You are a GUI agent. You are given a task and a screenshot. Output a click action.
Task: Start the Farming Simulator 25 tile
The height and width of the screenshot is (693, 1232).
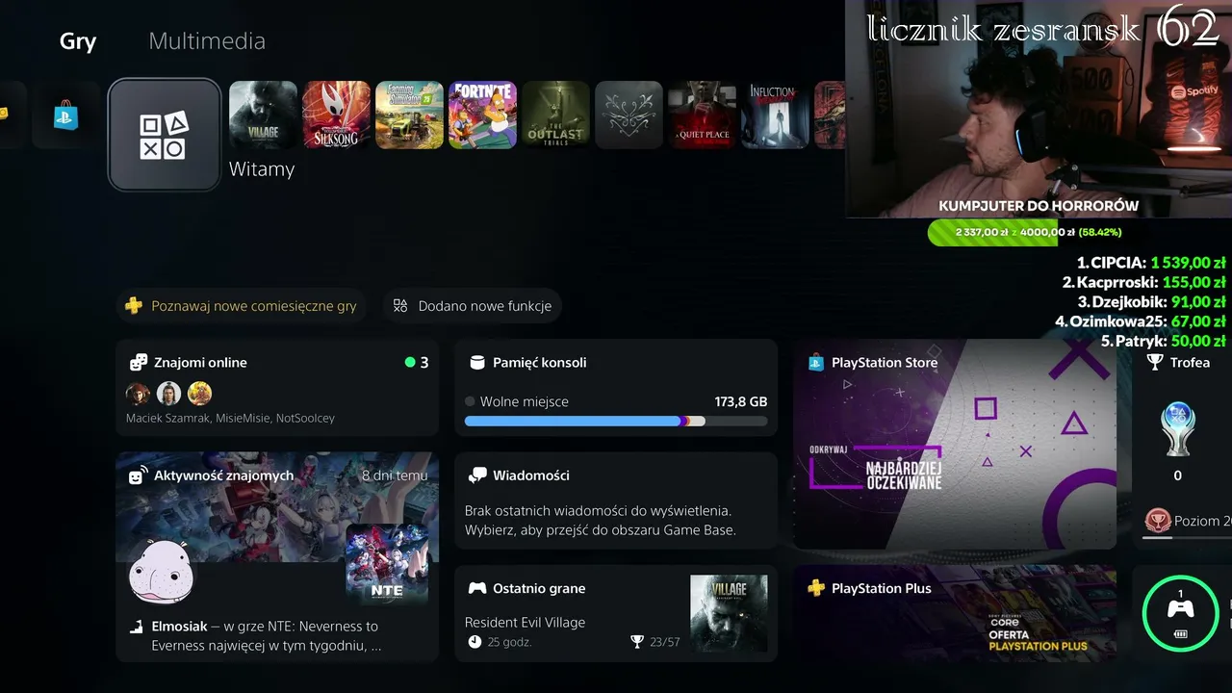point(409,115)
